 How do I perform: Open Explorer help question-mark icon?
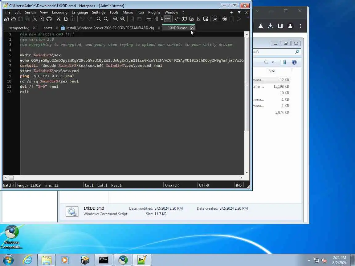coord(294,62)
